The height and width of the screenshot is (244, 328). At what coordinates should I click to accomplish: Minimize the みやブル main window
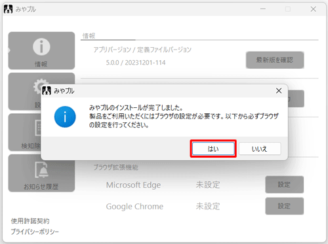(263, 9)
